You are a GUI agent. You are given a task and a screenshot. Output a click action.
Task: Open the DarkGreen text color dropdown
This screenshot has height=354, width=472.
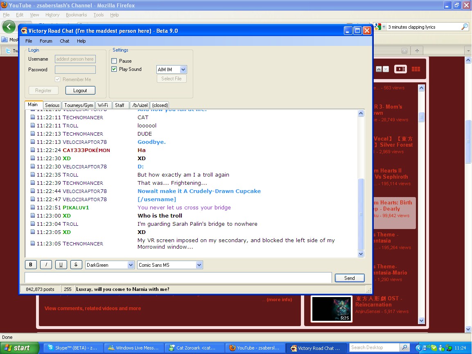click(x=131, y=265)
